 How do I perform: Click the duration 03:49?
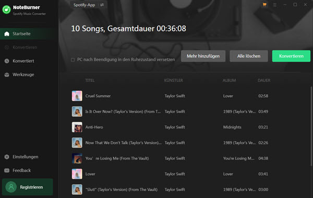pyautogui.click(x=263, y=112)
